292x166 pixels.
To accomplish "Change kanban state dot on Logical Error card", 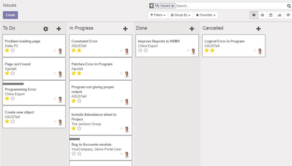I will point(254,50).
